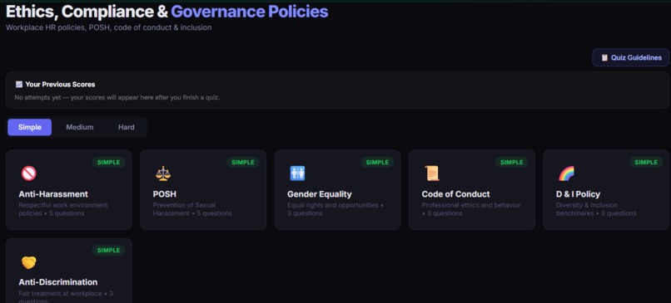Image resolution: width=671 pixels, height=303 pixels.
Task: Click the clipboard icon in Quiz Guidelines
Action: point(604,57)
